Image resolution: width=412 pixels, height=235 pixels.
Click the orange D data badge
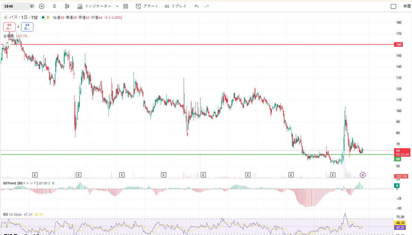(x=48, y=17)
